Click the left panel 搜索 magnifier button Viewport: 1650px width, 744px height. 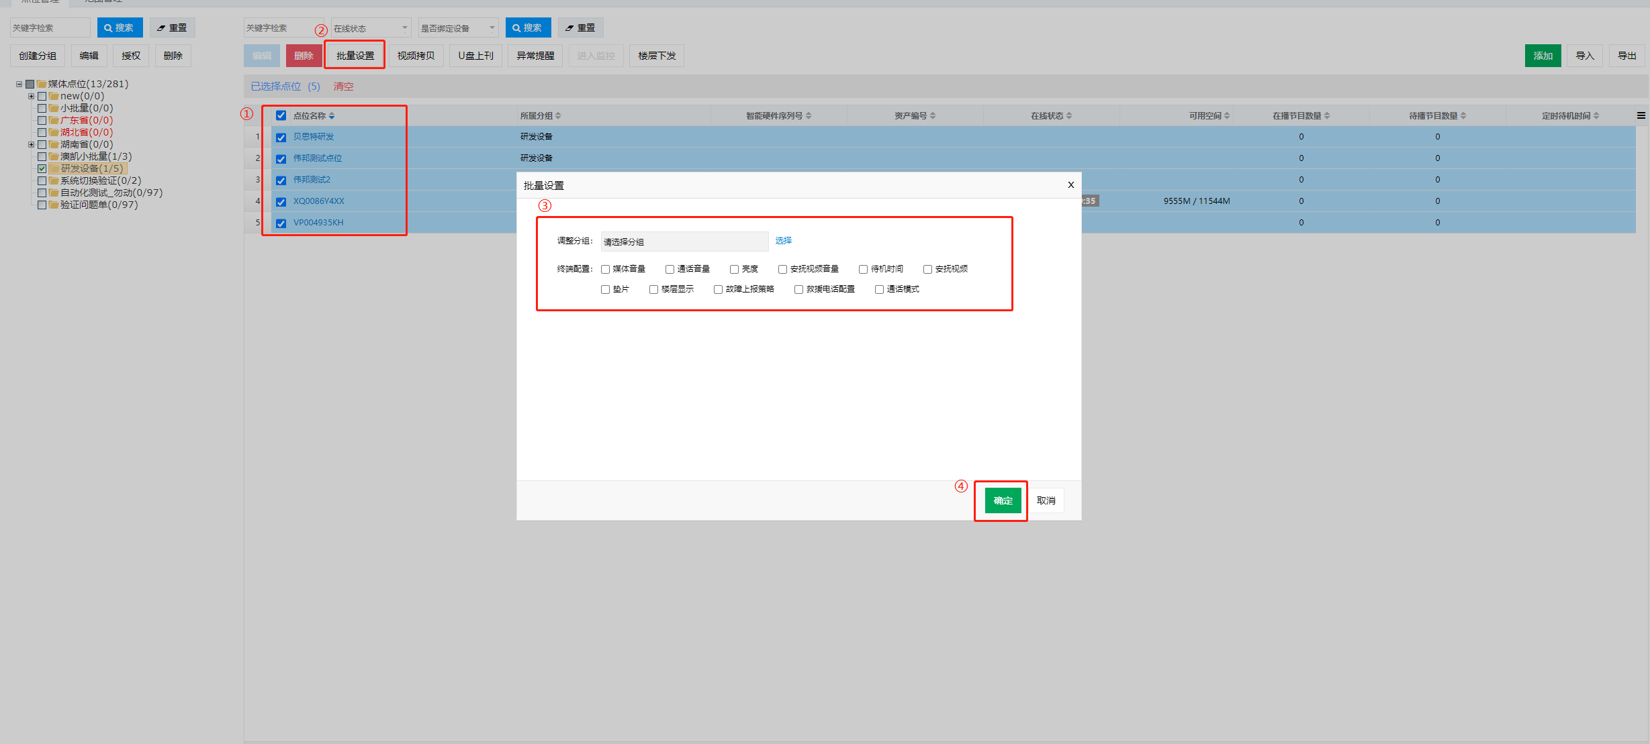click(120, 28)
